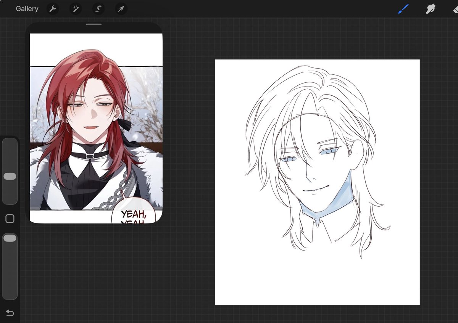Tap the white drawing canvas sketch
This screenshot has width=458, height=323.
pos(317,182)
